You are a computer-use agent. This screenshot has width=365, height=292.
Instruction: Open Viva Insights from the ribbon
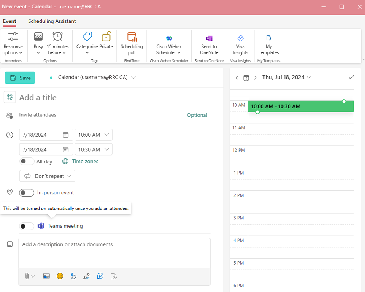(x=240, y=43)
